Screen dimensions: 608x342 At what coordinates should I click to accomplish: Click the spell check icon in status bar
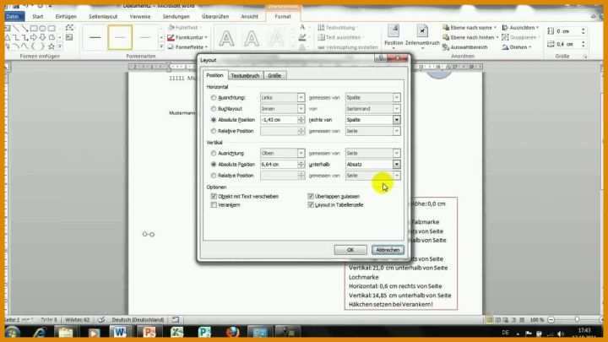[101, 320]
